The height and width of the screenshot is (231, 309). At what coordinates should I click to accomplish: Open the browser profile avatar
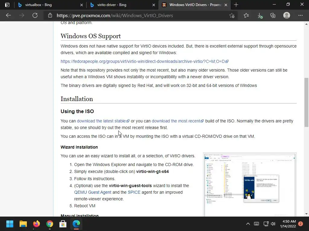click(x=287, y=15)
